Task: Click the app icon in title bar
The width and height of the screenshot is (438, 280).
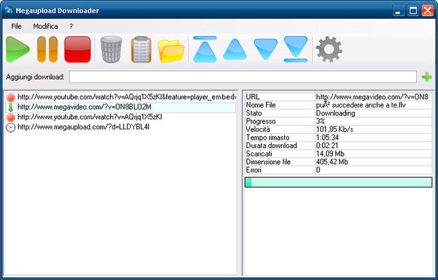Action: pyautogui.click(x=8, y=10)
